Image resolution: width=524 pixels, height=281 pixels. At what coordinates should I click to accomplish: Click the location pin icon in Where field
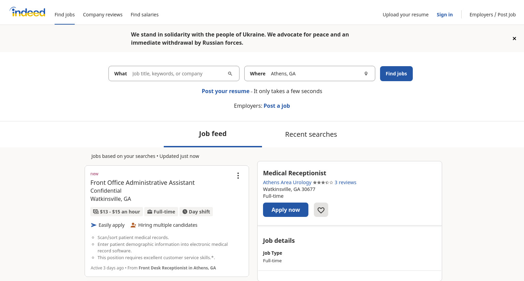click(366, 74)
